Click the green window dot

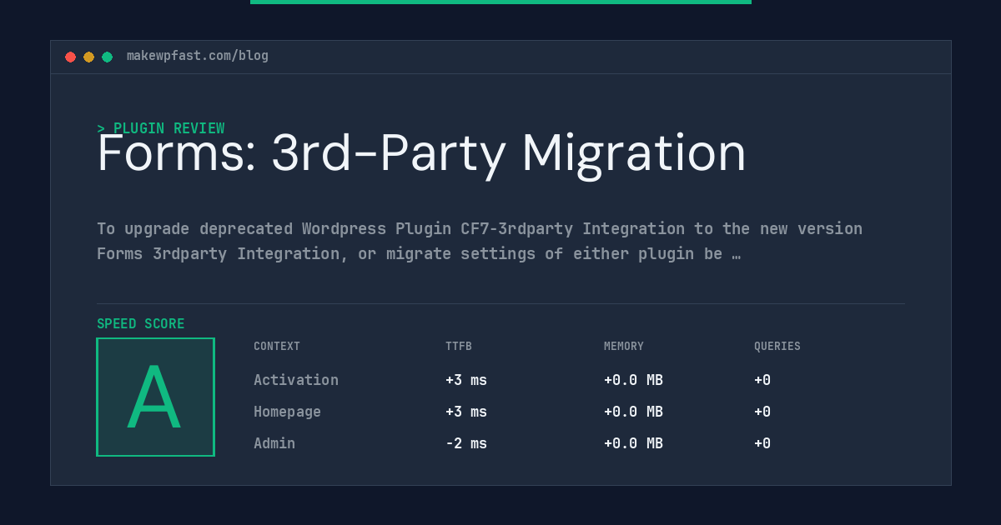(107, 57)
